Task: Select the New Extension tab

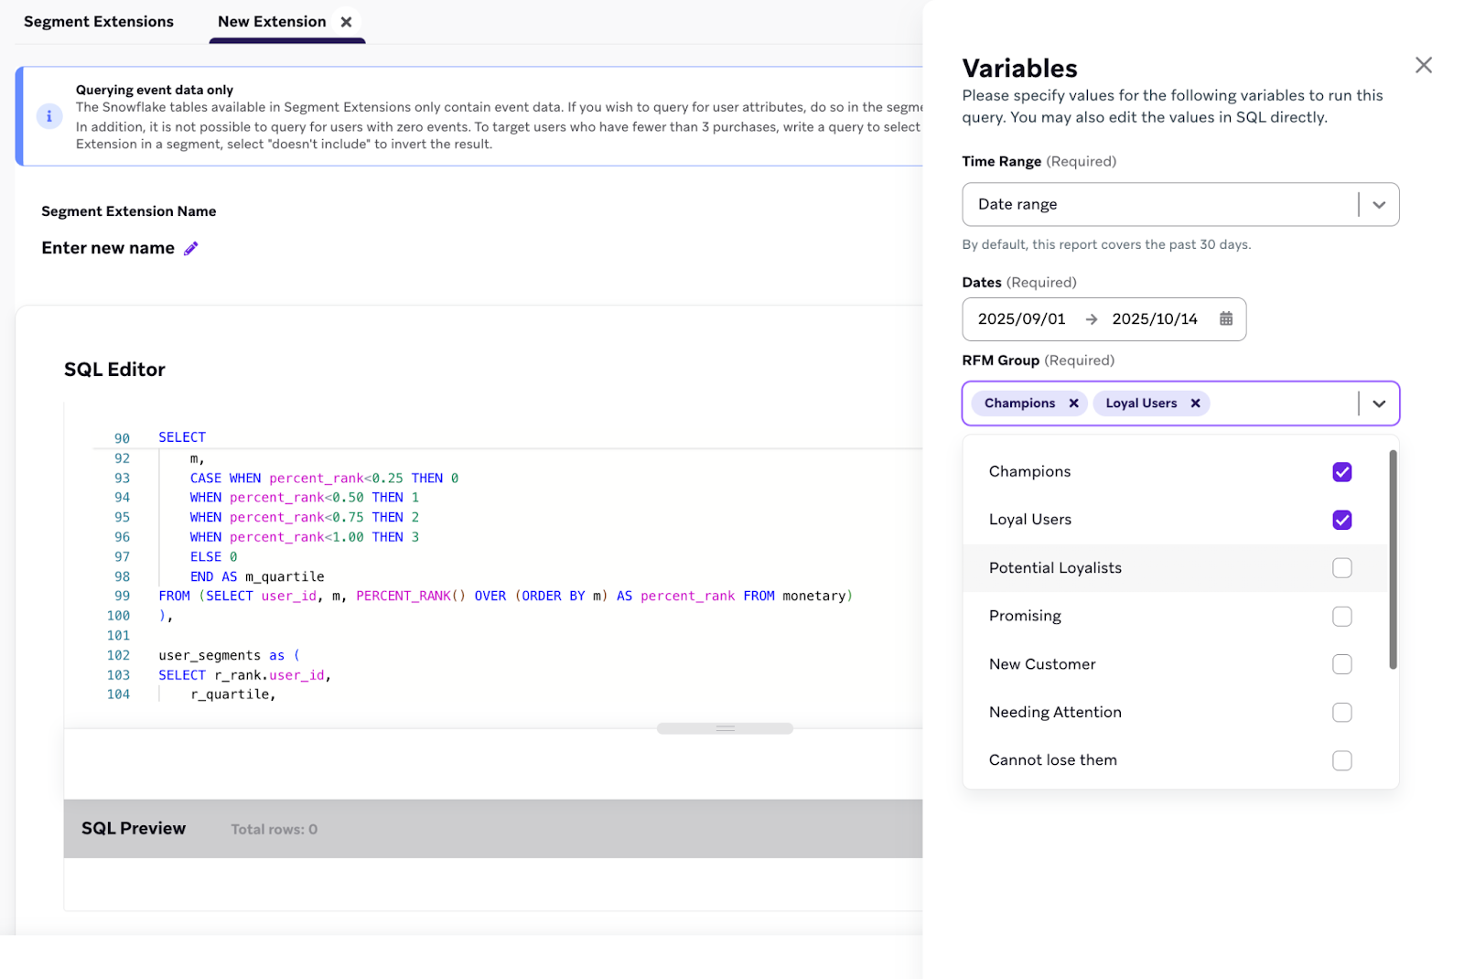Action: click(x=272, y=22)
